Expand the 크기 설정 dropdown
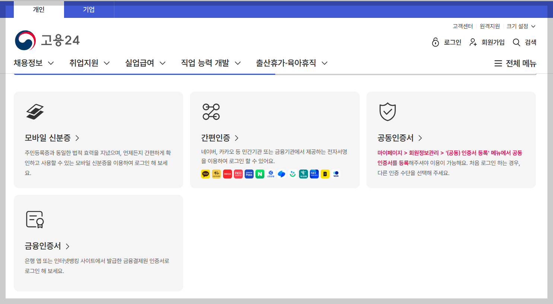 [521, 26]
